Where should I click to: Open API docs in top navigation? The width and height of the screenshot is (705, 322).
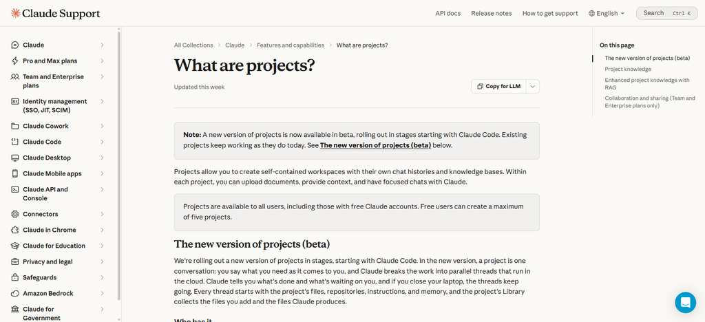tap(448, 14)
